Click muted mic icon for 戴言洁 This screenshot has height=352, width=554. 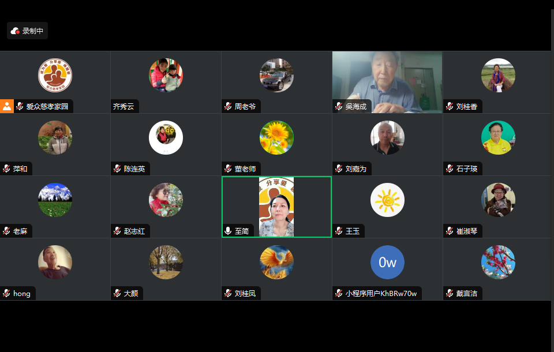coord(450,293)
